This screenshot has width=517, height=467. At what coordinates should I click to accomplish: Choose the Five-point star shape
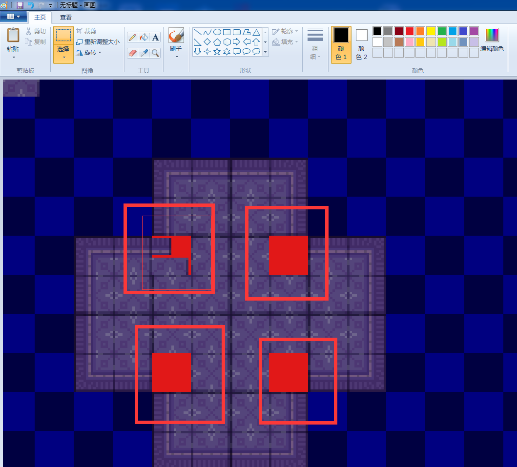pyautogui.click(x=217, y=51)
